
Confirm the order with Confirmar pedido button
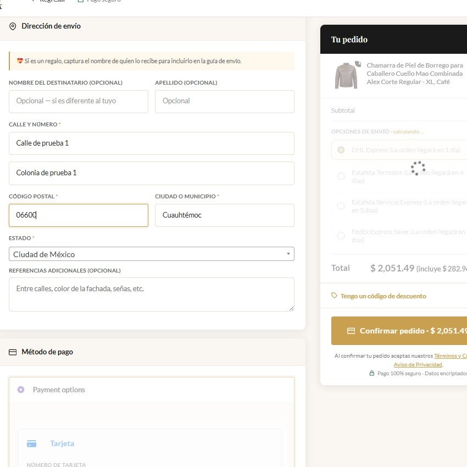tap(399, 331)
